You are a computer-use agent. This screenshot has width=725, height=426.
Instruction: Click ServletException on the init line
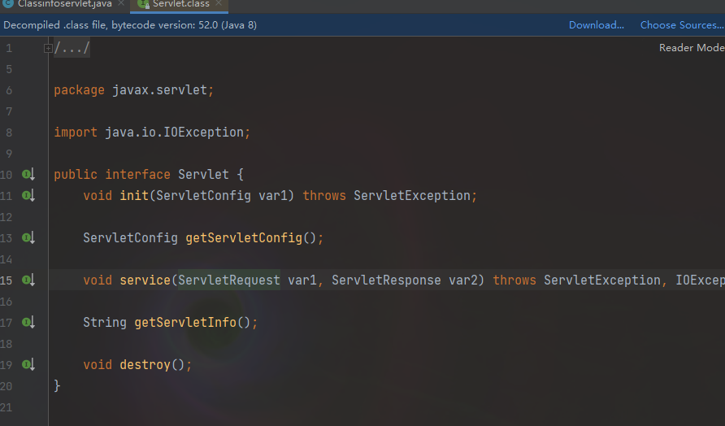[412, 196]
